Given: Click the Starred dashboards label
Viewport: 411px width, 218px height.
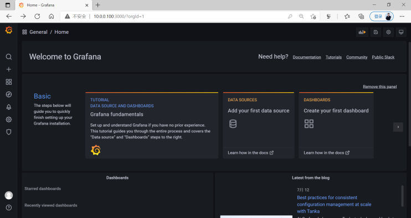Looking at the screenshot, I should [x=43, y=189].
